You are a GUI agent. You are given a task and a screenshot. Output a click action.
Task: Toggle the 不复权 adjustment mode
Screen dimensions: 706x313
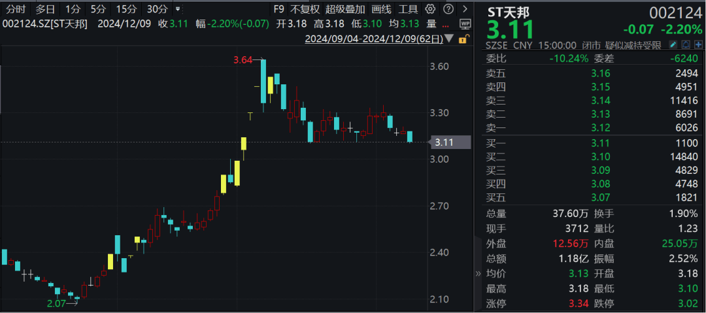click(x=305, y=8)
